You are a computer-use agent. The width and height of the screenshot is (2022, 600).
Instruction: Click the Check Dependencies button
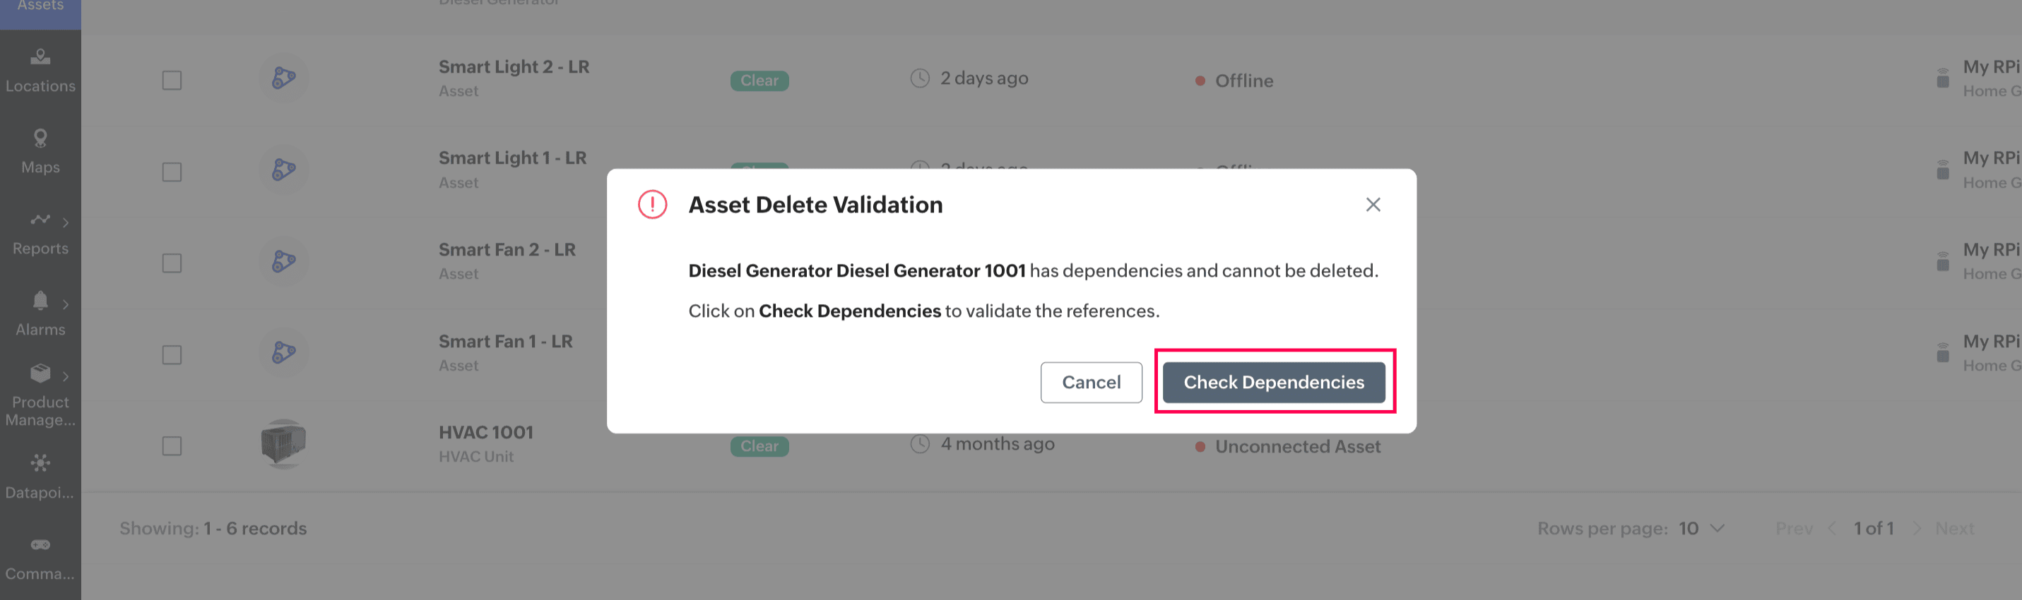(x=1273, y=382)
